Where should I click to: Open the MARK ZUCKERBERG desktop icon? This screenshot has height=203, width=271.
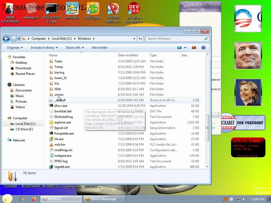click(x=10, y=13)
